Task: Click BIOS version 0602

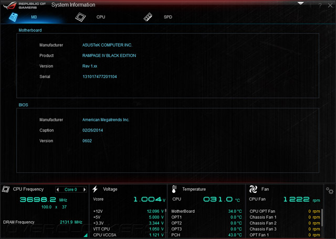Action: tap(87, 141)
